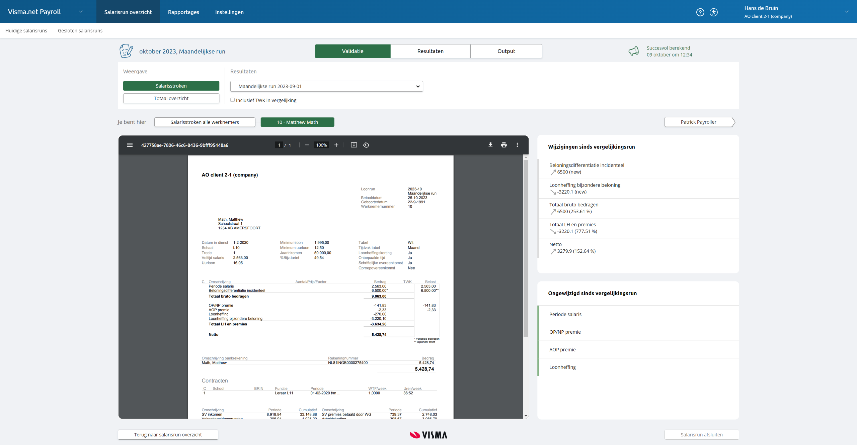Switch to Totaal overzicht view

point(171,98)
